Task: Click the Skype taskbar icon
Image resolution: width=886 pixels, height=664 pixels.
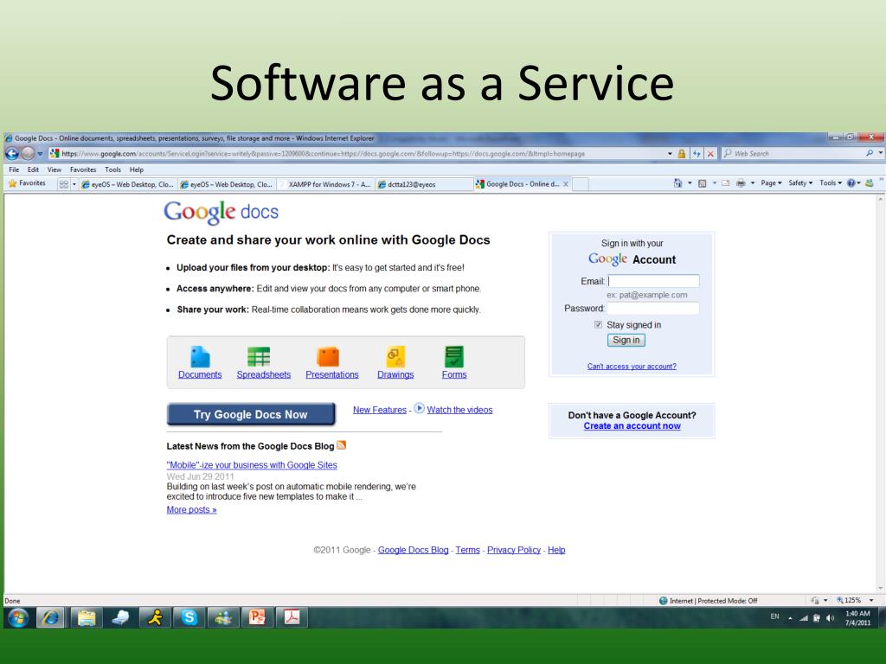Action: (189, 617)
